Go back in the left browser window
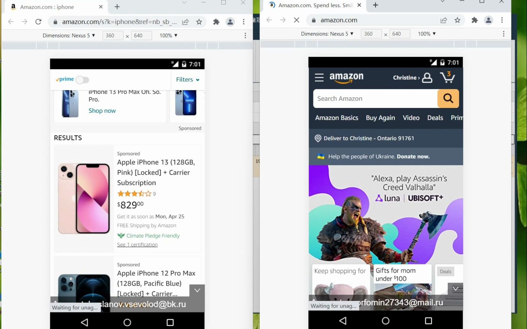This screenshot has width=527, height=329. click(x=11, y=22)
